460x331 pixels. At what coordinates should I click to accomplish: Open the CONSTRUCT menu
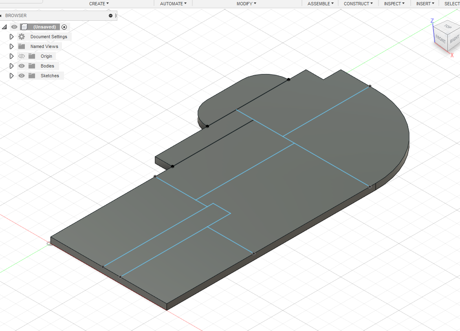(x=358, y=4)
